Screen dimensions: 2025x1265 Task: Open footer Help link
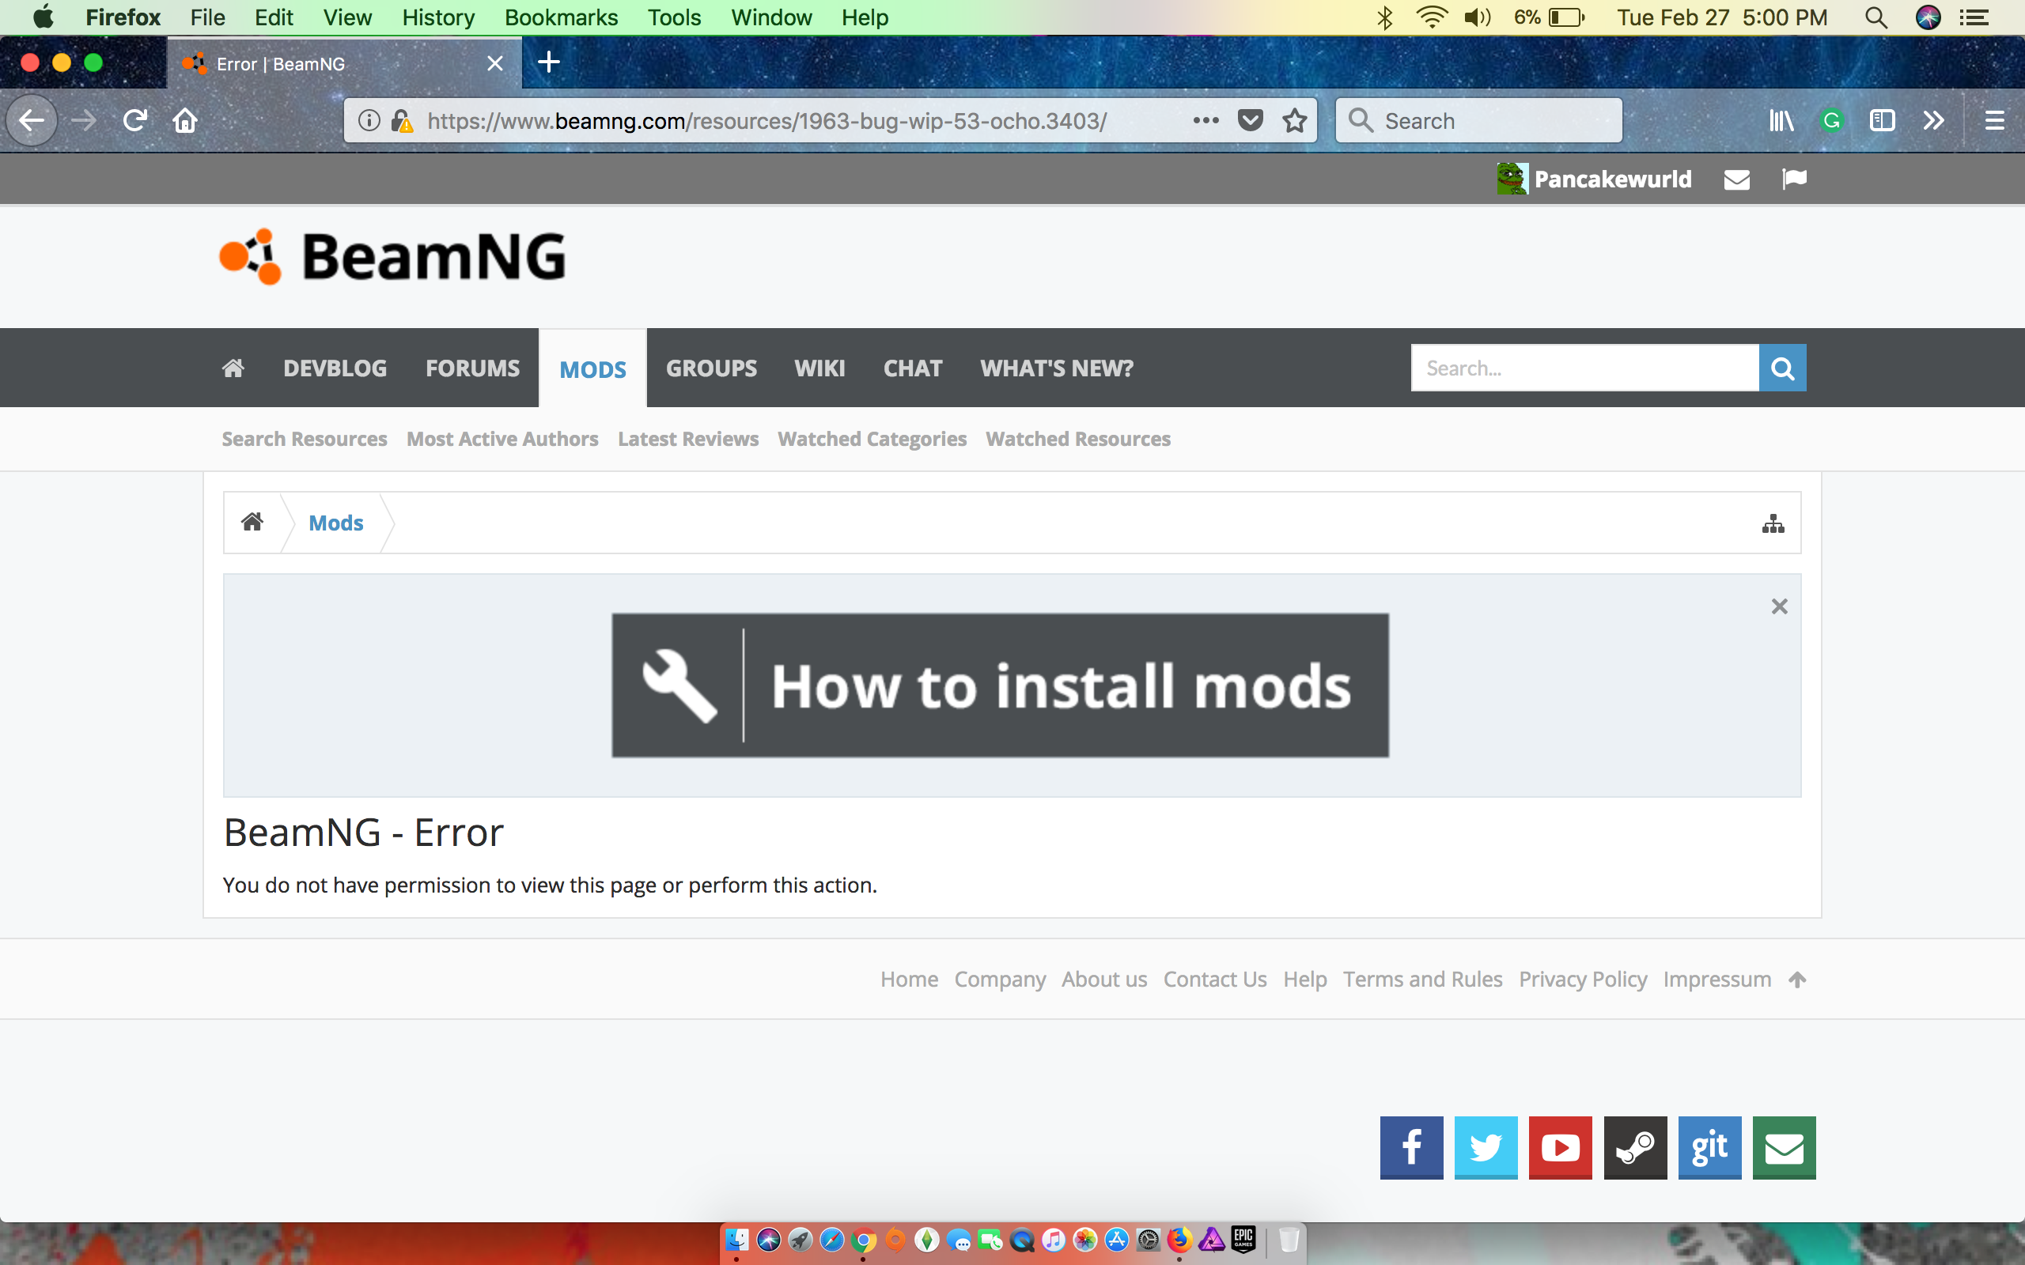pyautogui.click(x=1304, y=979)
